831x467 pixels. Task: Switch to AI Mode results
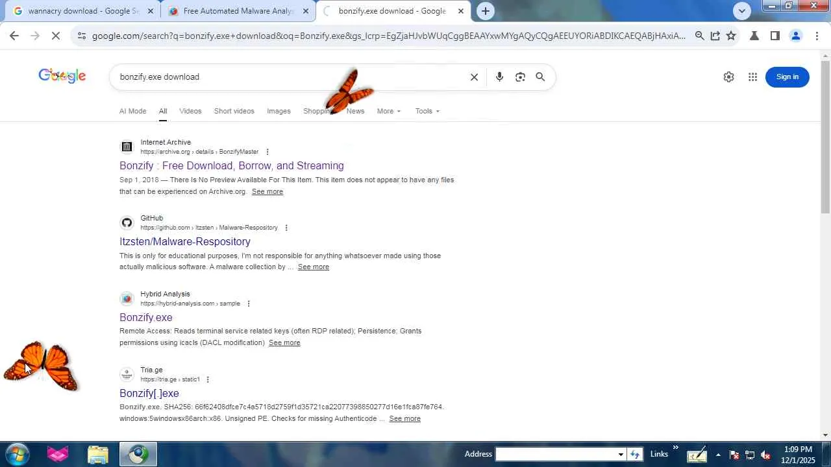coord(132,111)
